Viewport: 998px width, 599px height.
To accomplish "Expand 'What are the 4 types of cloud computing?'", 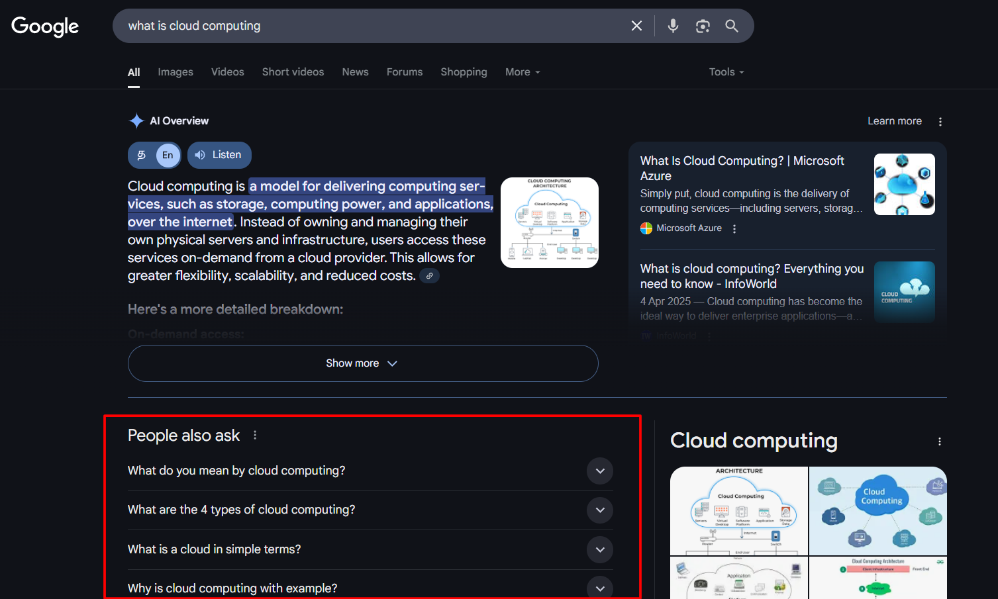I will pos(370,510).
